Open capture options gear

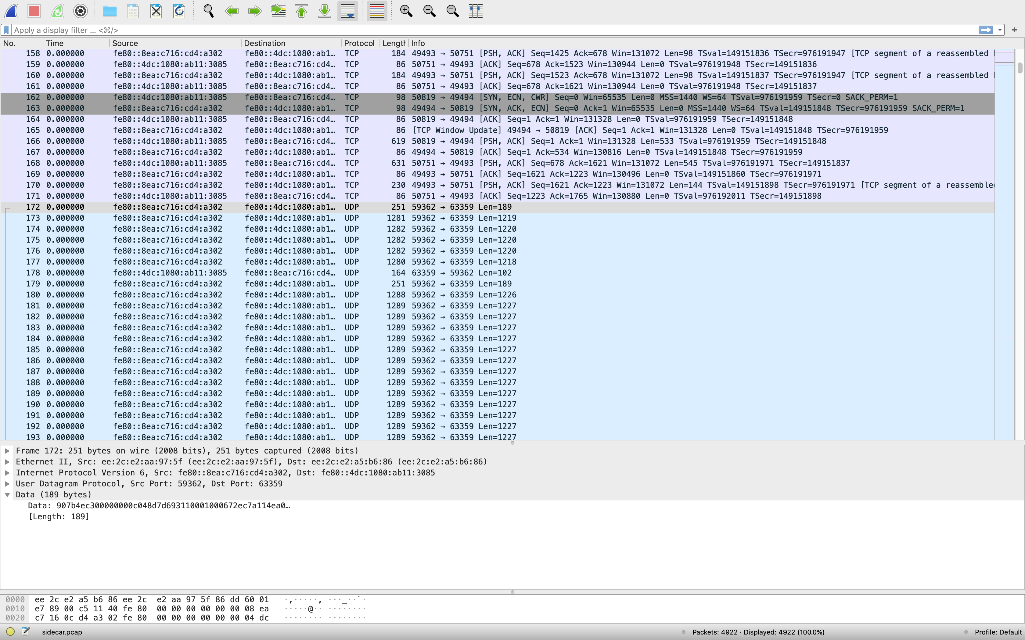coord(81,11)
